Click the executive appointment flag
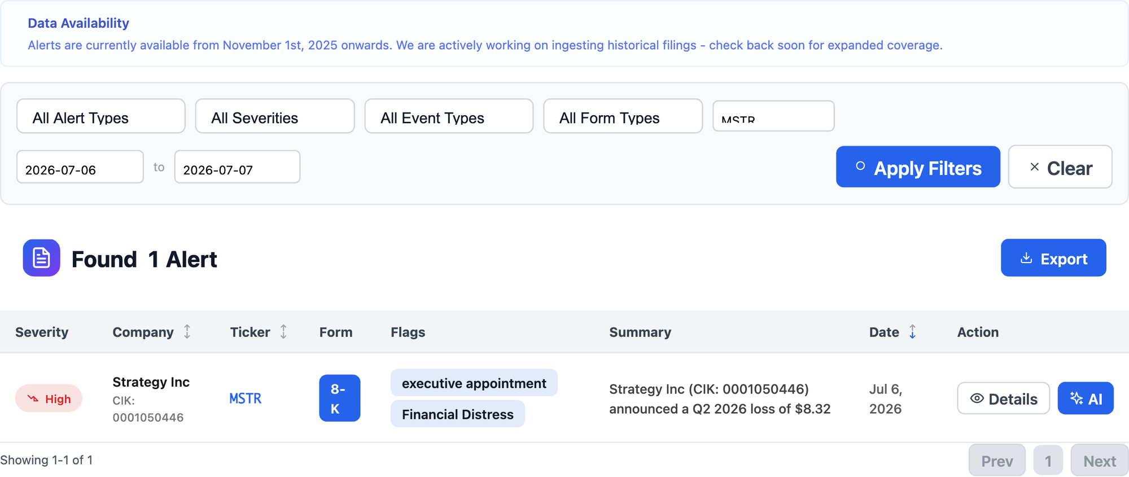The width and height of the screenshot is (1129, 477). tap(474, 383)
